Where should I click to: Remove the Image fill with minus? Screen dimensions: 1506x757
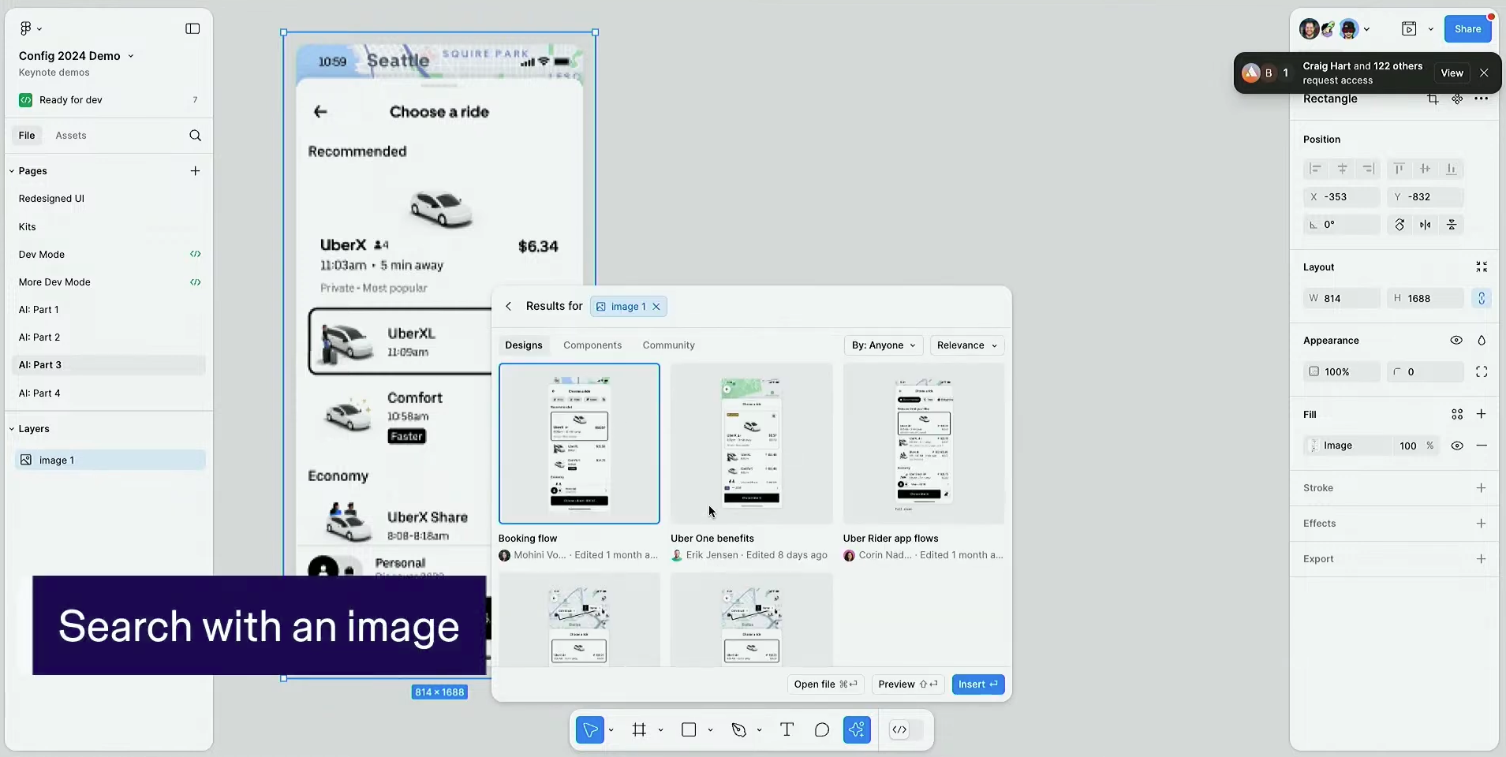[1482, 446]
